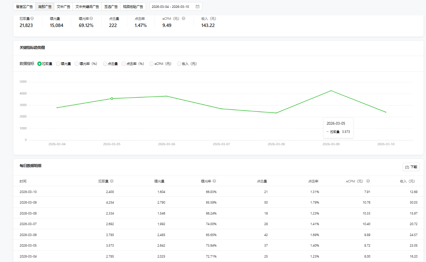The height and width of the screenshot is (262, 426).
Task: Open the date range picker field
Action: (173, 6)
